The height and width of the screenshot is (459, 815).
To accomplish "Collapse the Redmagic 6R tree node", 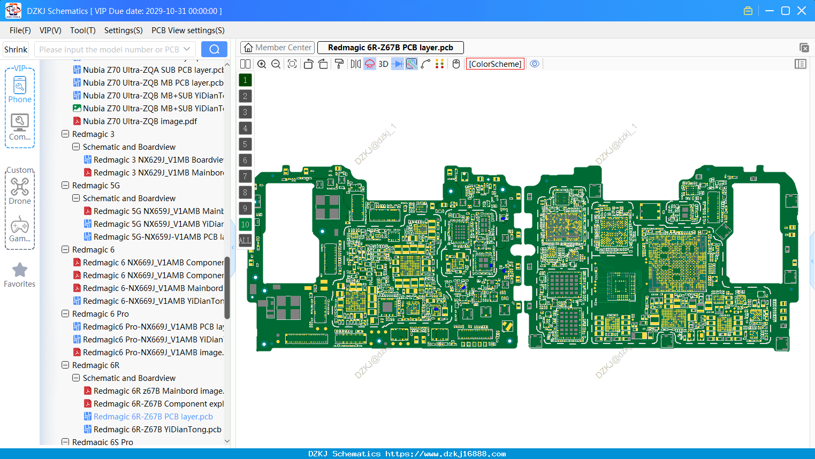I will pyautogui.click(x=65, y=365).
